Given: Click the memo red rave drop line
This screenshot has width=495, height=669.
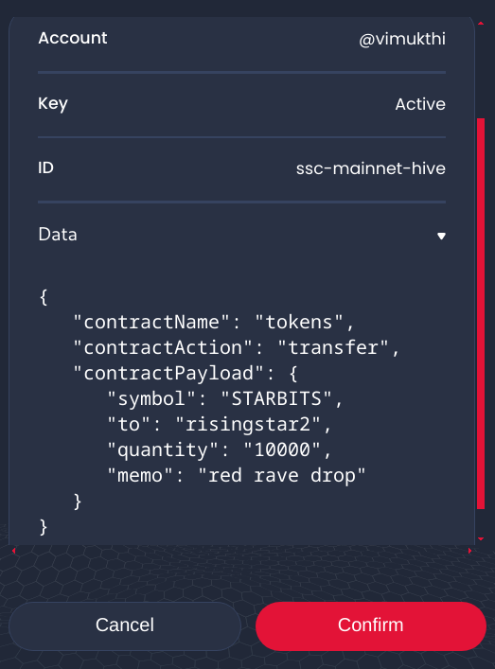Looking at the screenshot, I should 237,476.
